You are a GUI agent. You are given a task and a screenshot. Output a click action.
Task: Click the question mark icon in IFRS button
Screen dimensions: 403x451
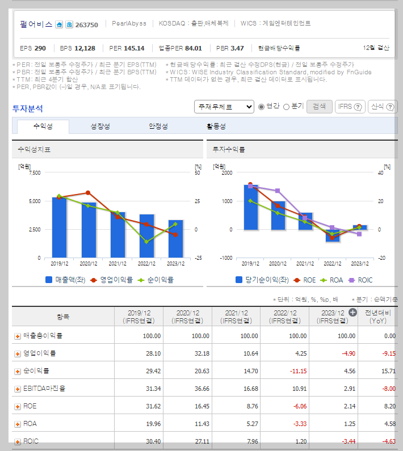click(358, 107)
